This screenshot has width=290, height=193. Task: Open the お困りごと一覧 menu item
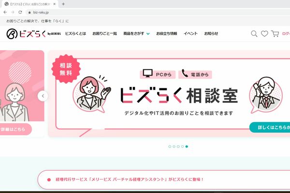tap(105, 33)
